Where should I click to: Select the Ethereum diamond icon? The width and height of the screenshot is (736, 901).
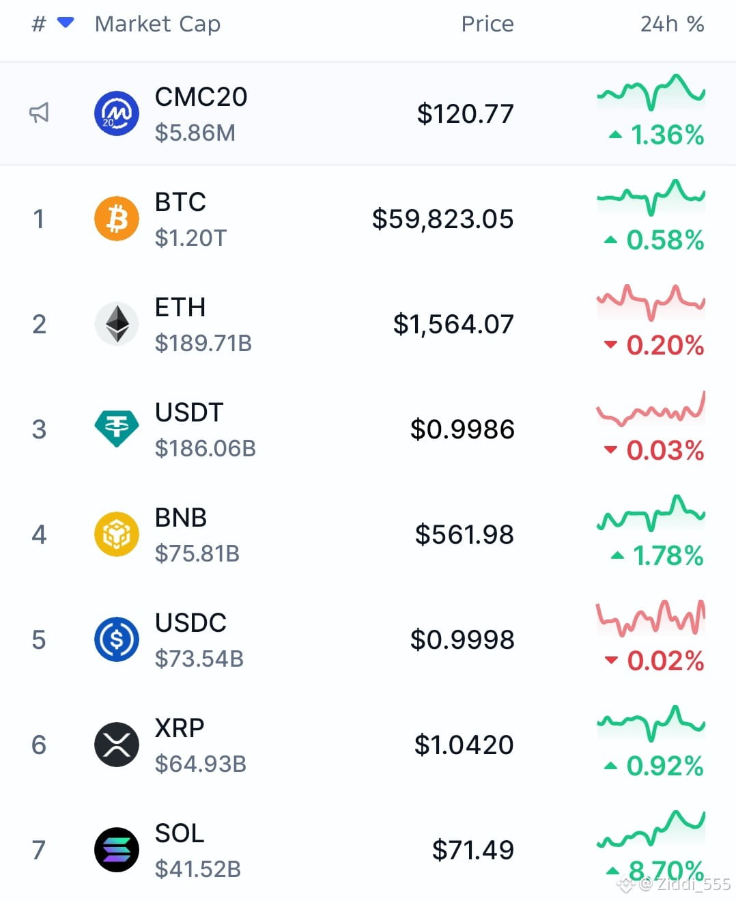point(117,324)
